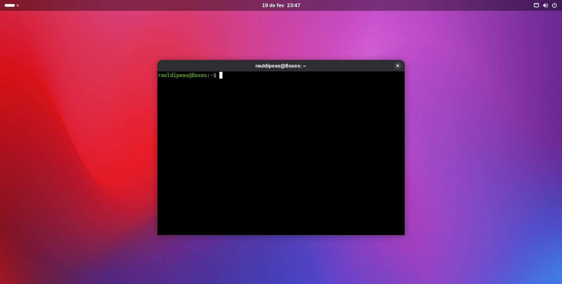Screen dimensions: 562x284
Task: Open the power menu icon
Action: [x=554, y=5]
